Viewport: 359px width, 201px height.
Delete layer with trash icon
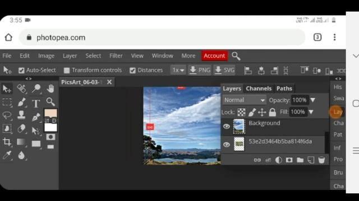coord(321,160)
